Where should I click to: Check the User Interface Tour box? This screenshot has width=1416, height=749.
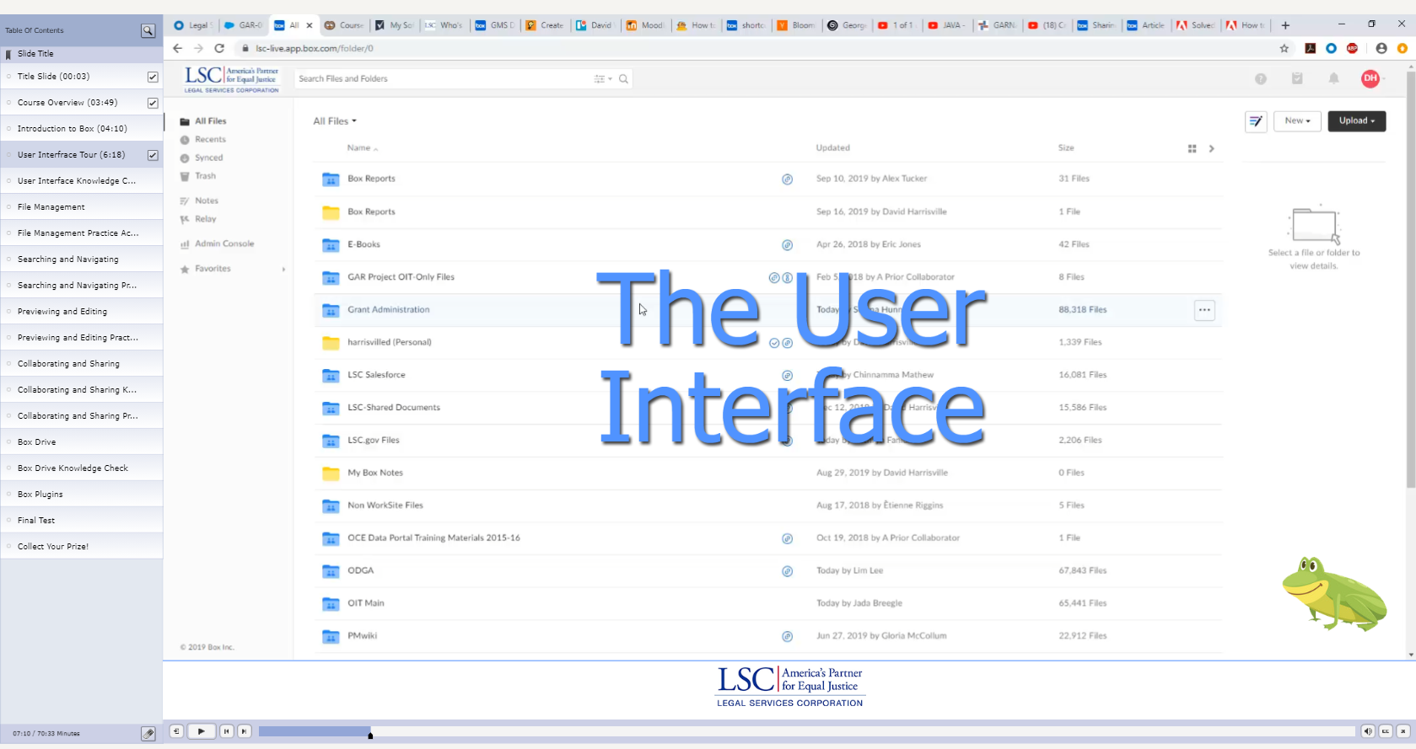click(x=153, y=155)
